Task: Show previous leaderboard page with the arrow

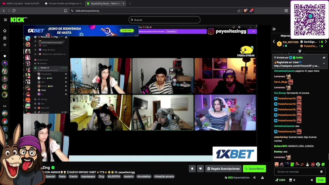Action: coord(274,42)
